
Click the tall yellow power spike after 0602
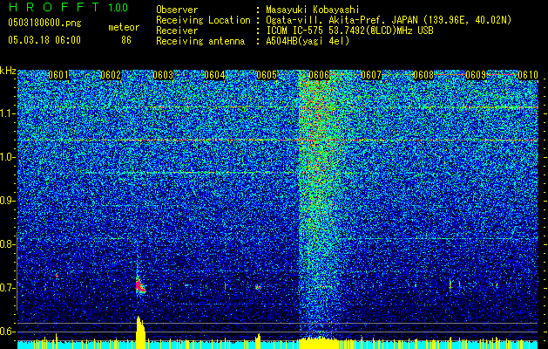140,332
